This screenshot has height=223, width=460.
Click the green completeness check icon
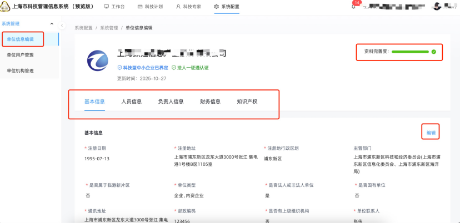(434, 52)
